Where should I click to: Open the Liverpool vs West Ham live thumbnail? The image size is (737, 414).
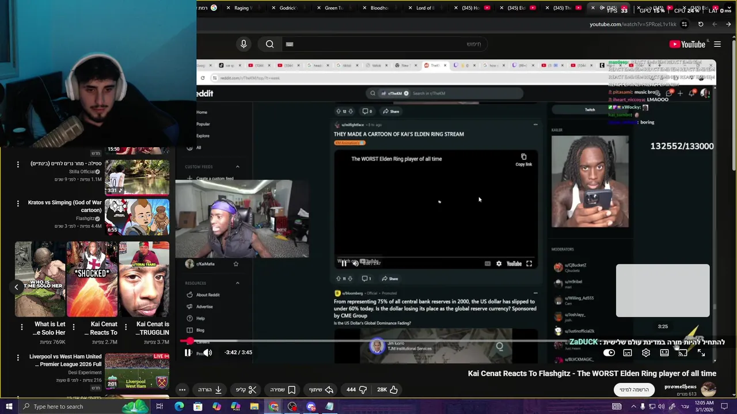pos(137,371)
